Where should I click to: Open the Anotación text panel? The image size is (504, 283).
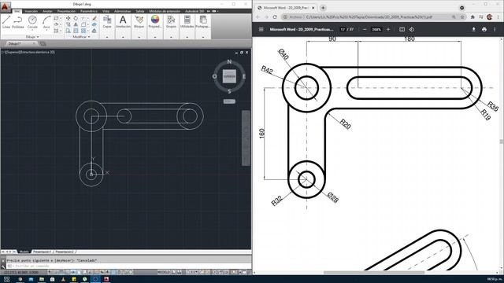click(123, 22)
